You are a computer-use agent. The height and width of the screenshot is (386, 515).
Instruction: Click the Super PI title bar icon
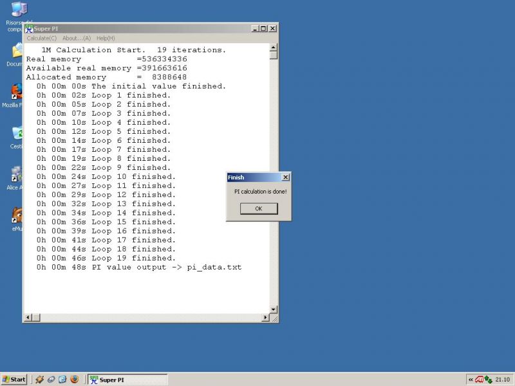point(29,29)
